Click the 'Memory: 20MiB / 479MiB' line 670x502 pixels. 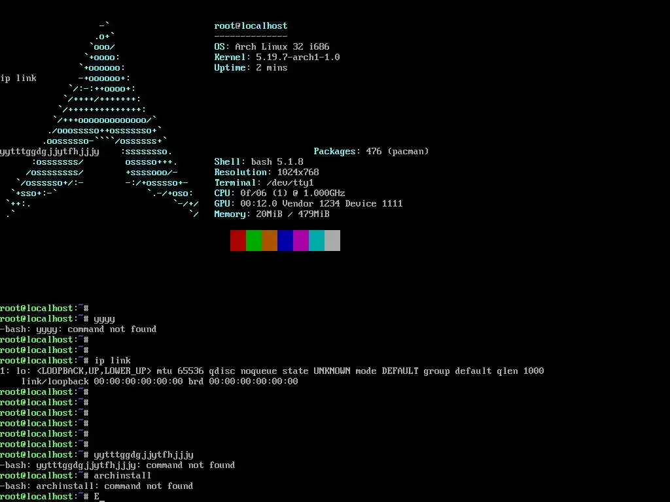[272, 214]
